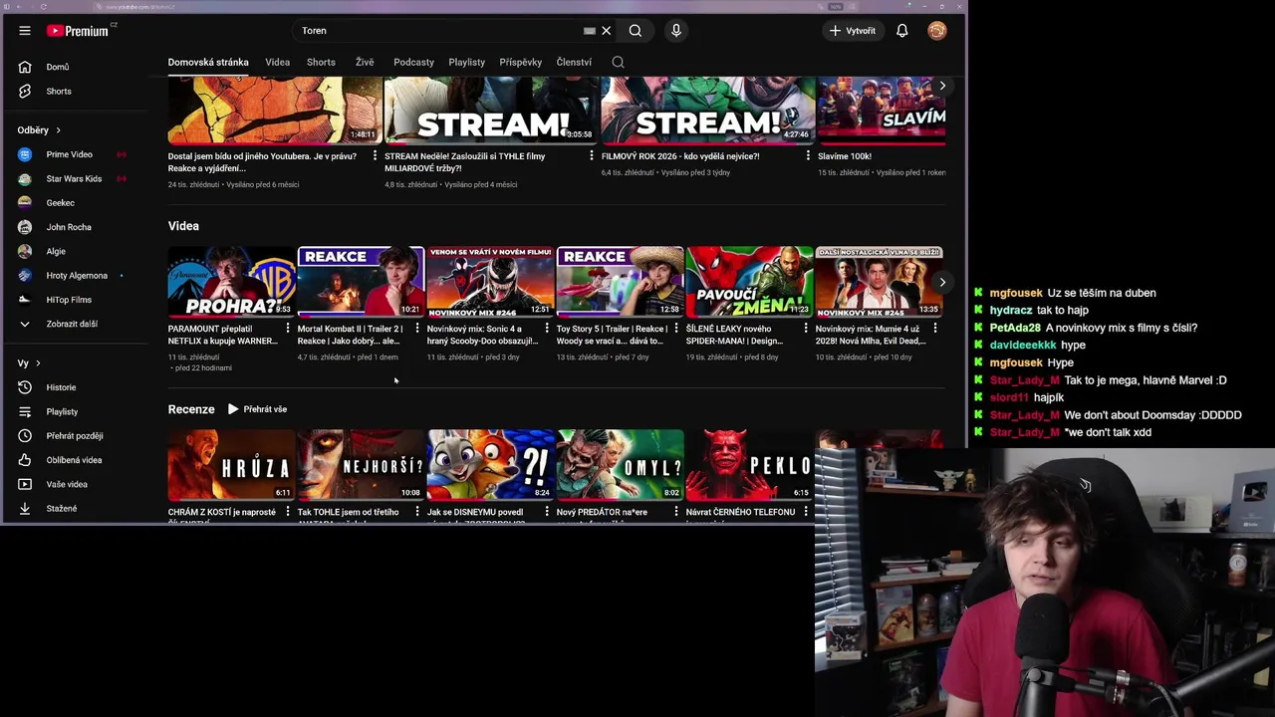
Task: Open options for Dostal jsem bídu video
Action: [375, 156]
